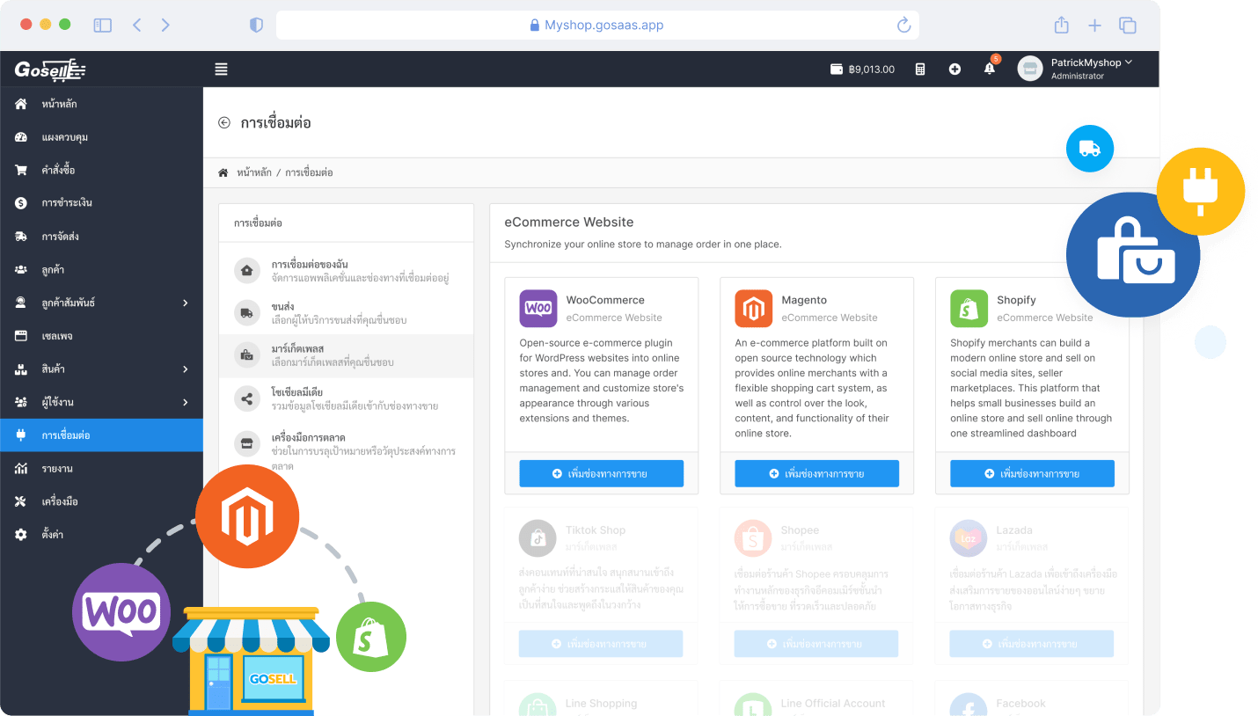Screen dimensions: 1258x716
Task: Open คำสั่งซื้อ orders in the sidebar
Action: point(101,170)
